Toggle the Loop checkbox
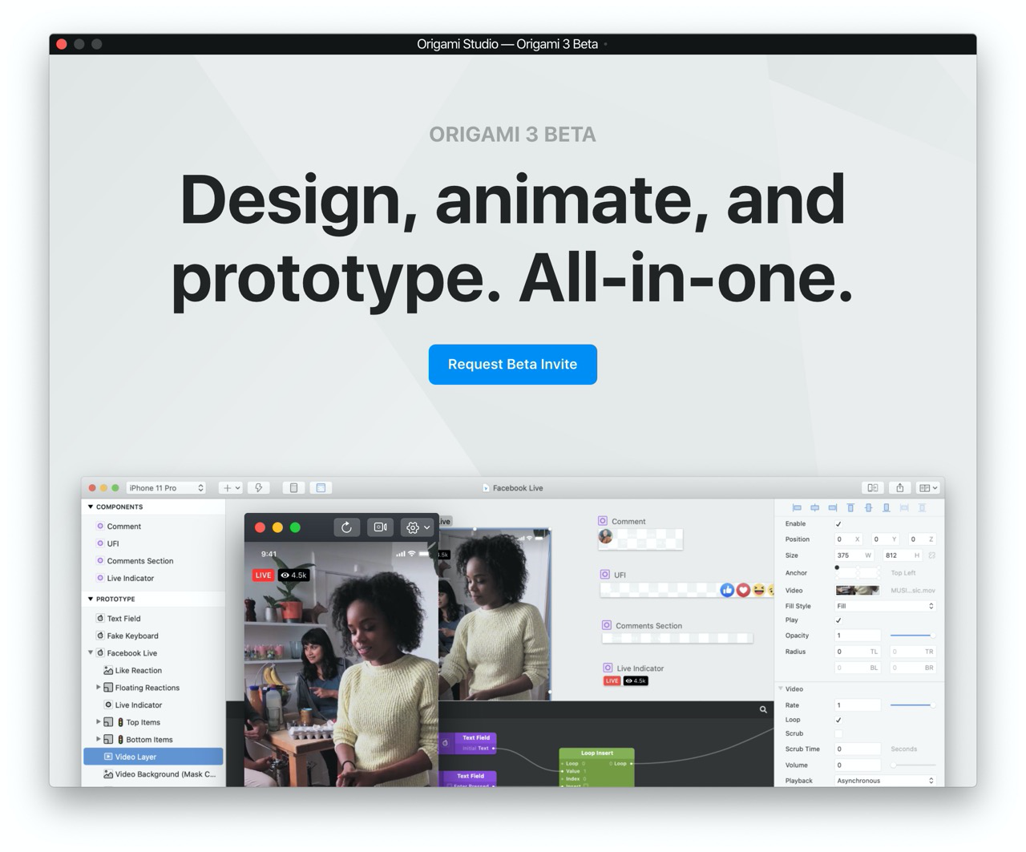 [838, 720]
